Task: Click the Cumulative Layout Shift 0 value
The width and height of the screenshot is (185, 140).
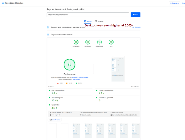Action: click(x=99, y=101)
